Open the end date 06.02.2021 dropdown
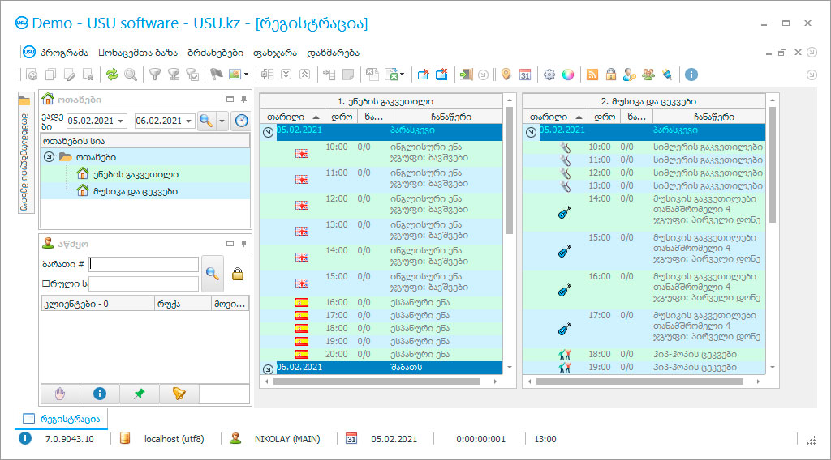Screen dimensions: 831x460 click(x=188, y=121)
